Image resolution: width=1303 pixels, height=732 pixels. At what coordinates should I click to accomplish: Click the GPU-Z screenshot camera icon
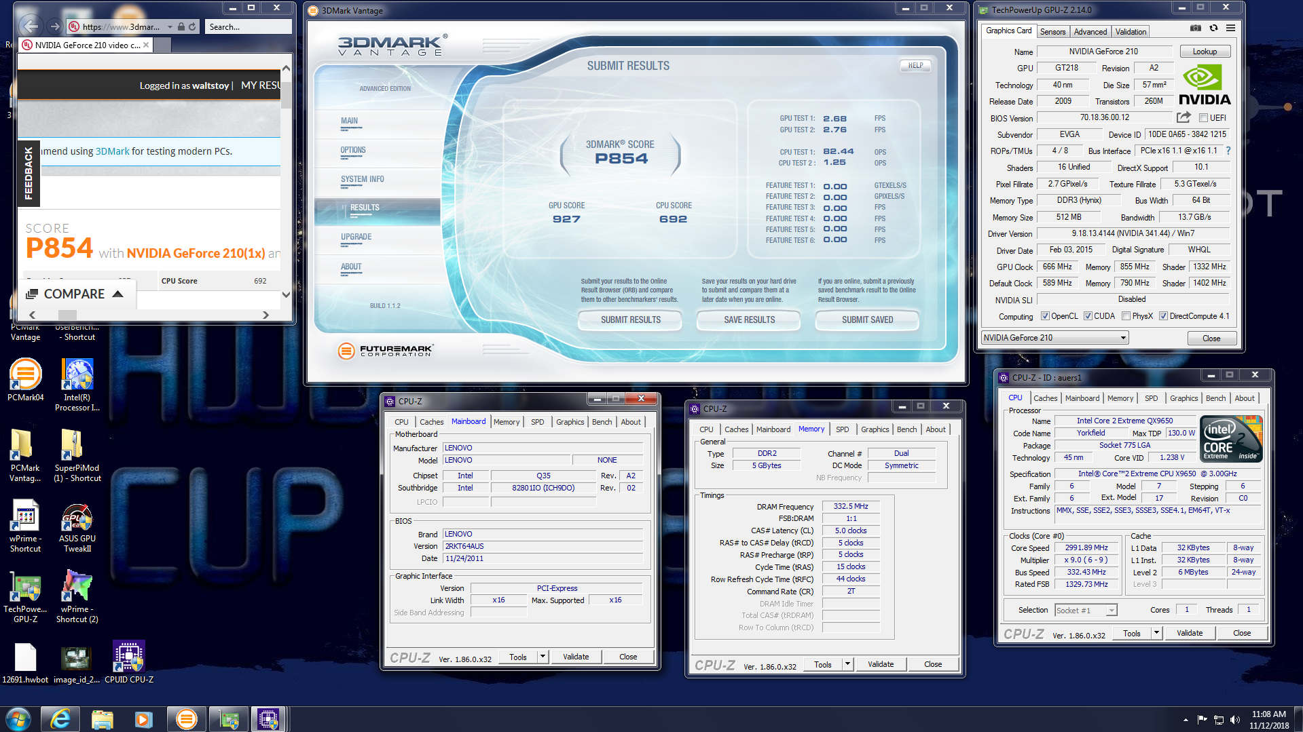(x=1196, y=28)
